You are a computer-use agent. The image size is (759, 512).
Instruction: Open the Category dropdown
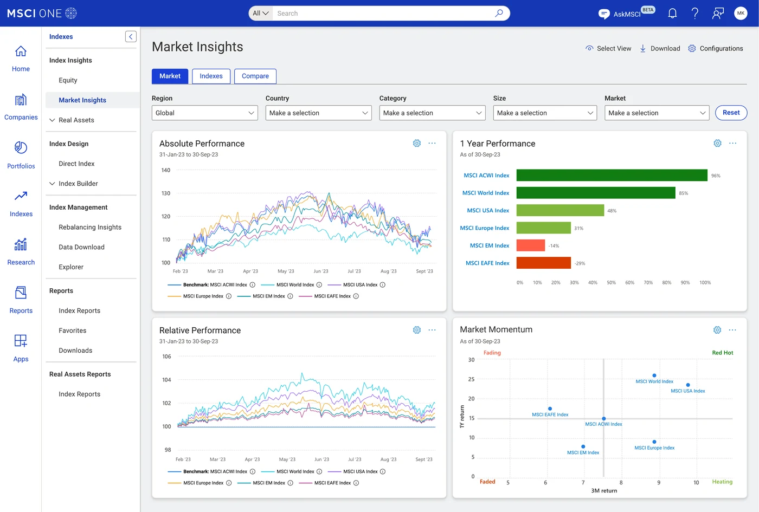[x=433, y=113]
